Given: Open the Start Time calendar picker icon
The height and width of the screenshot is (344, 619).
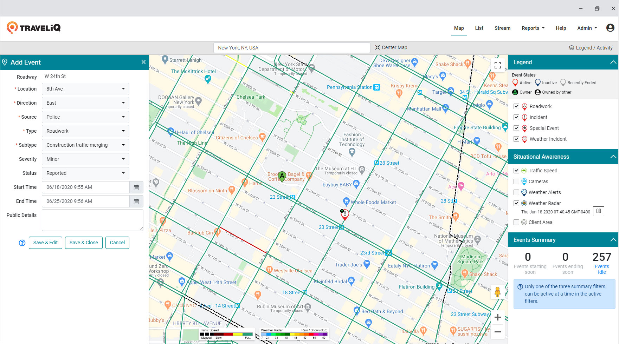Looking at the screenshot, I should point(136,187).
